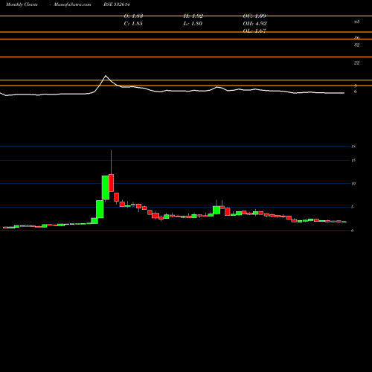Select the 'C: 1.85' close value
The width and height of the screenshot is (372, 372).
point(133,24)
